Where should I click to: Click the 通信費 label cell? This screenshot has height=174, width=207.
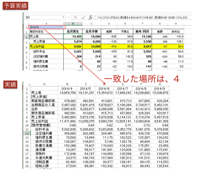(44, 150)
